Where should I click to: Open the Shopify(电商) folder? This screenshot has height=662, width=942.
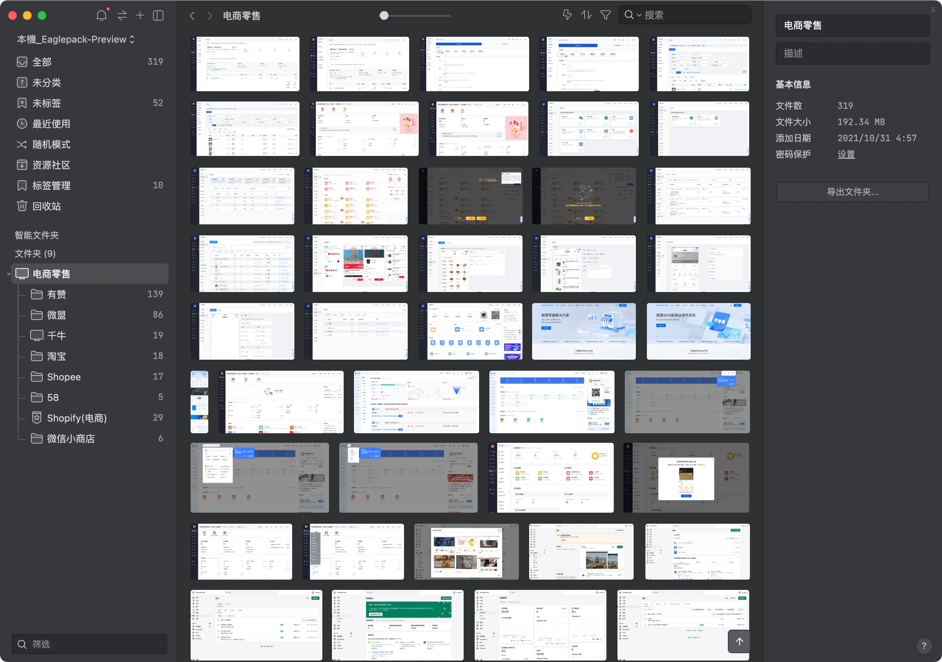tap(77, 418)
